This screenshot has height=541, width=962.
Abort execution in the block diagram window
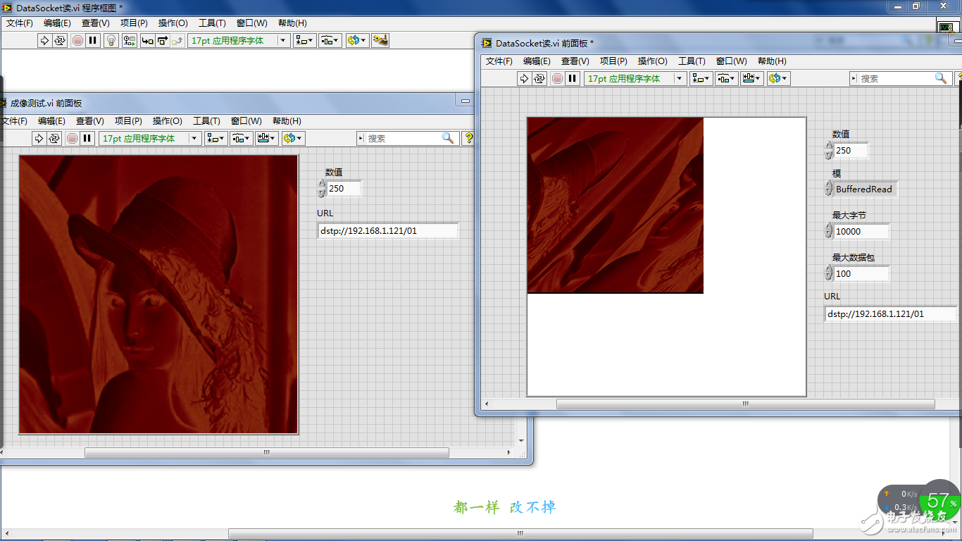point(77,41)
